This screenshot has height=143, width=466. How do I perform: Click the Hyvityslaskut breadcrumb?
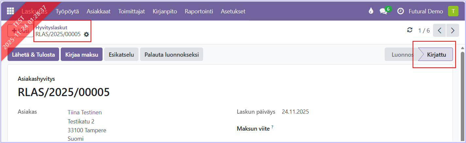coord(51,28)
